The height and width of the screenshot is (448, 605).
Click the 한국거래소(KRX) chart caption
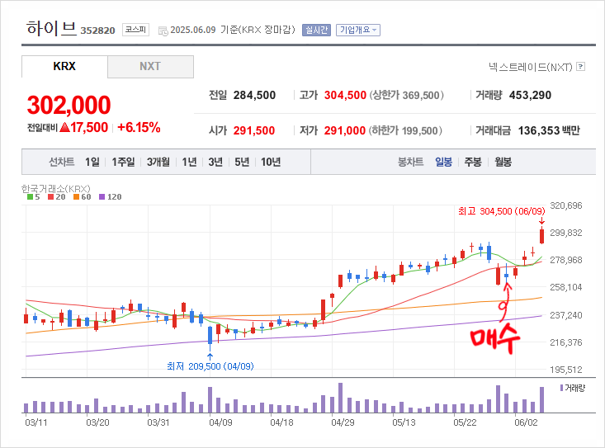pos(56,189)
